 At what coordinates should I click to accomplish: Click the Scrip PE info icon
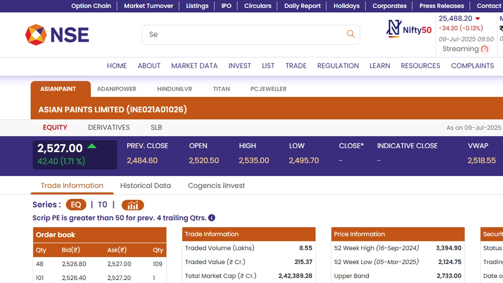pyautogui.click(x=212, y=218)
